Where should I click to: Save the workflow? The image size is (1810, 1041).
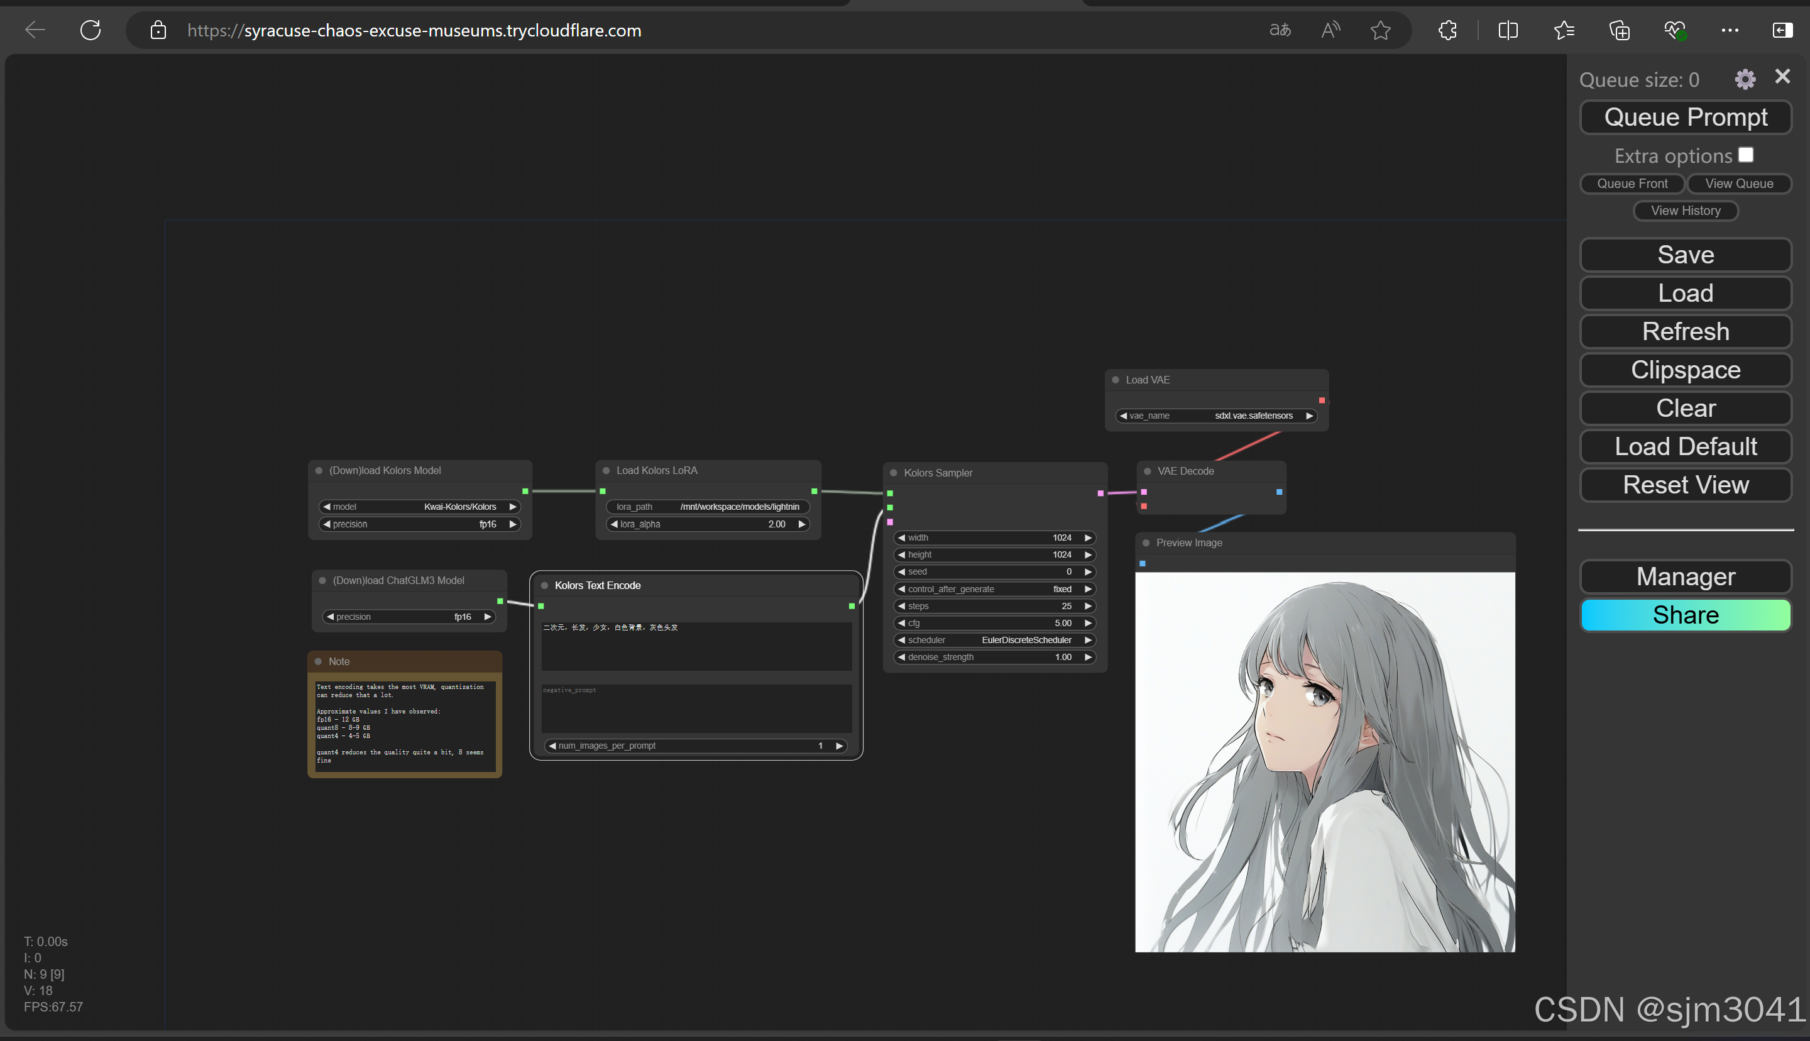(1686, 255)
